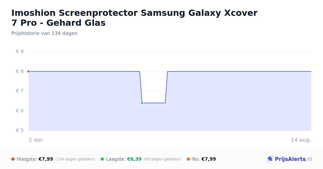The height and width of the screenshot is (169, 323).
Task: Select the orange Nu legend dot
Action: click(x=188, y=159)
